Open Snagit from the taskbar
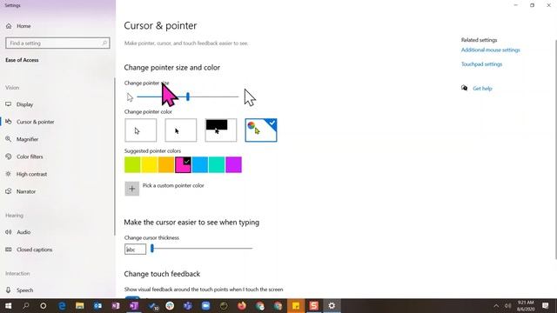557x313 pixels. point(313,306)
